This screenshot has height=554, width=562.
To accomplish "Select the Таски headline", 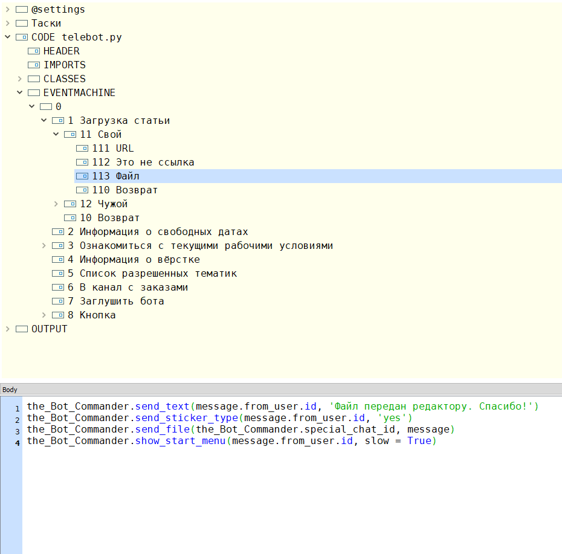I will [x=47, y=24].
